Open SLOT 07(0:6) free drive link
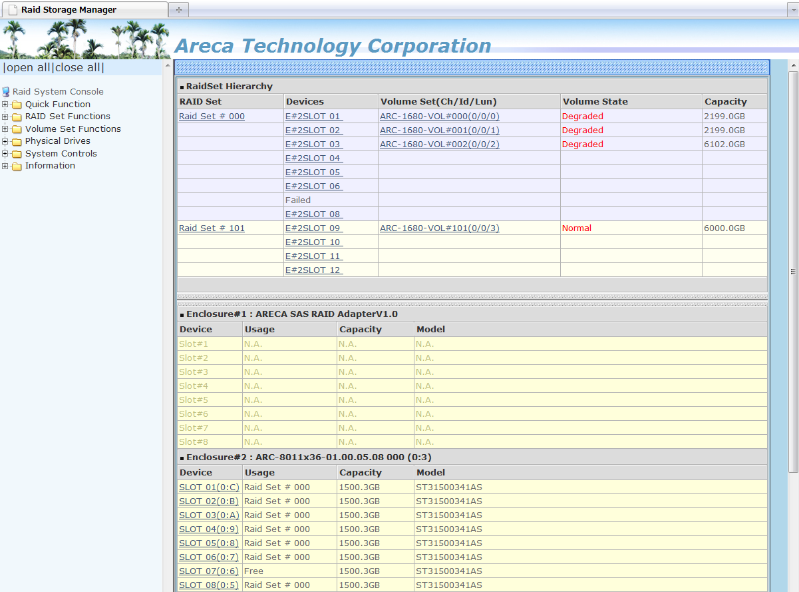 [208, 571]
